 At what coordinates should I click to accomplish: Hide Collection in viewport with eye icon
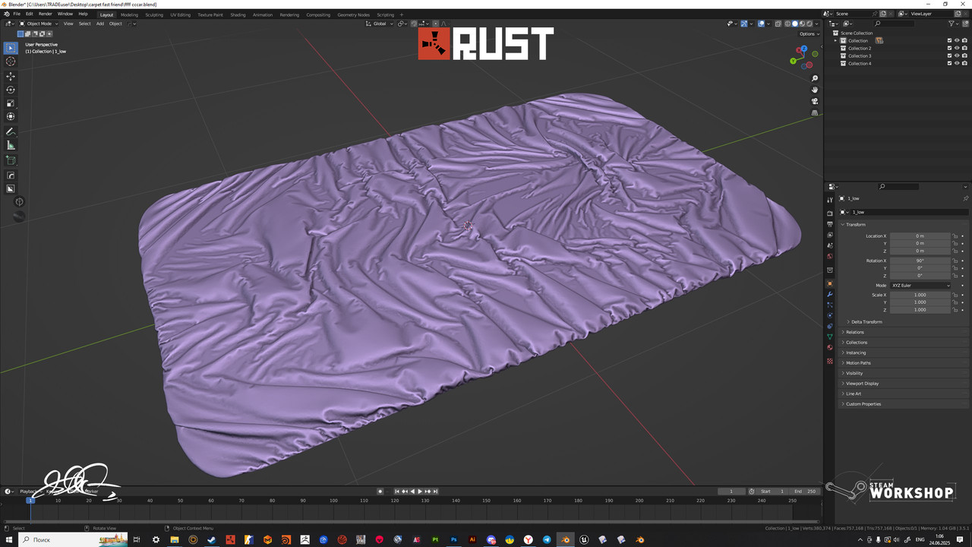(x=957, y=40)
